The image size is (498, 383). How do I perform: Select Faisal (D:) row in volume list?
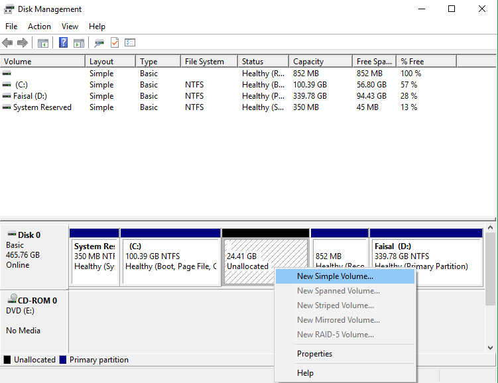[30, 96]
